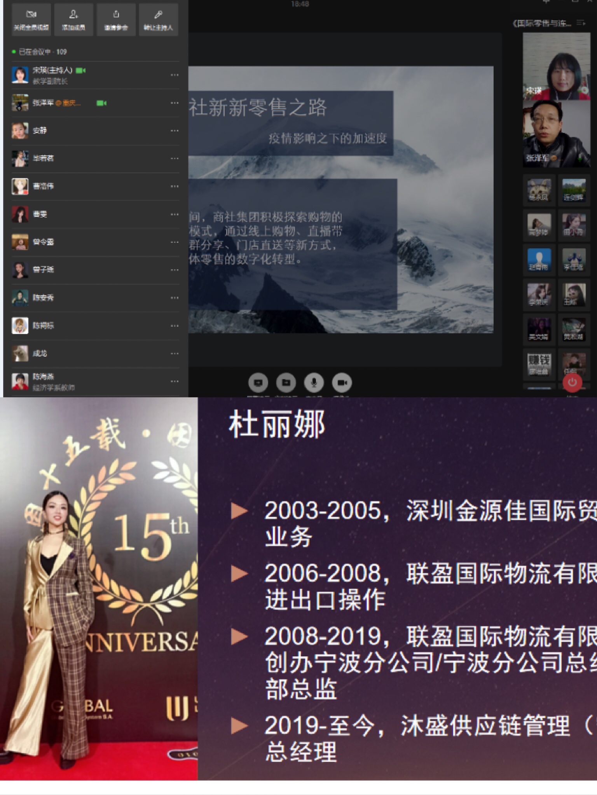Click the pin icon in the title bar
The height and width of the screenshot is (795, 597).
(x=546, y=2)
